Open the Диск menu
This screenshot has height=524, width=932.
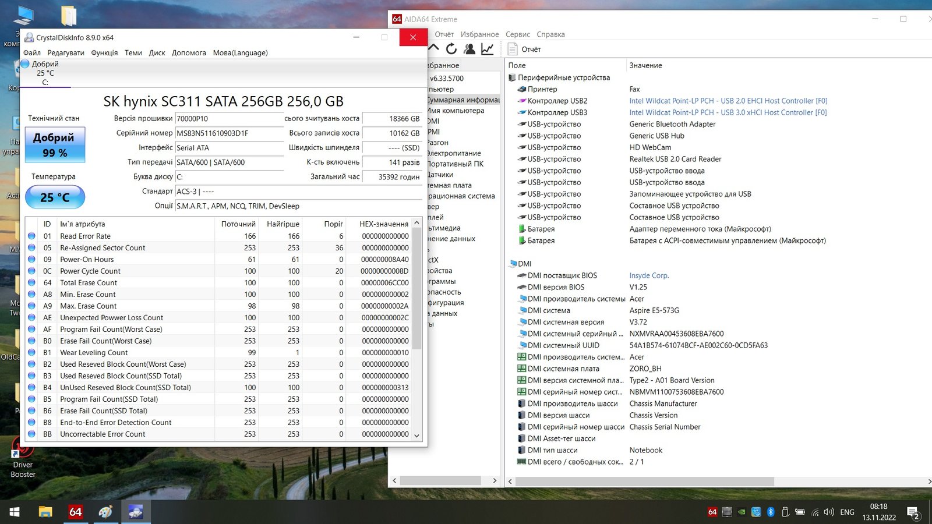[157, 52]
